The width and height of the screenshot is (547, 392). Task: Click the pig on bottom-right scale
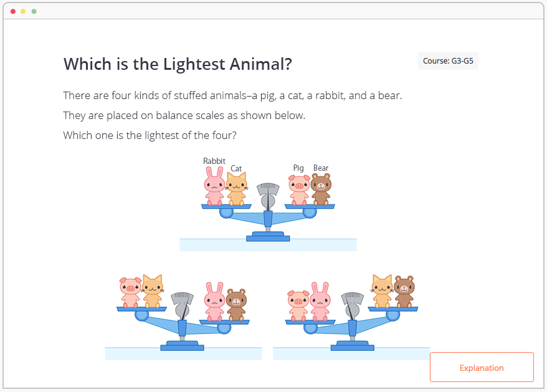pyautogui.click(x=298, y=306)
